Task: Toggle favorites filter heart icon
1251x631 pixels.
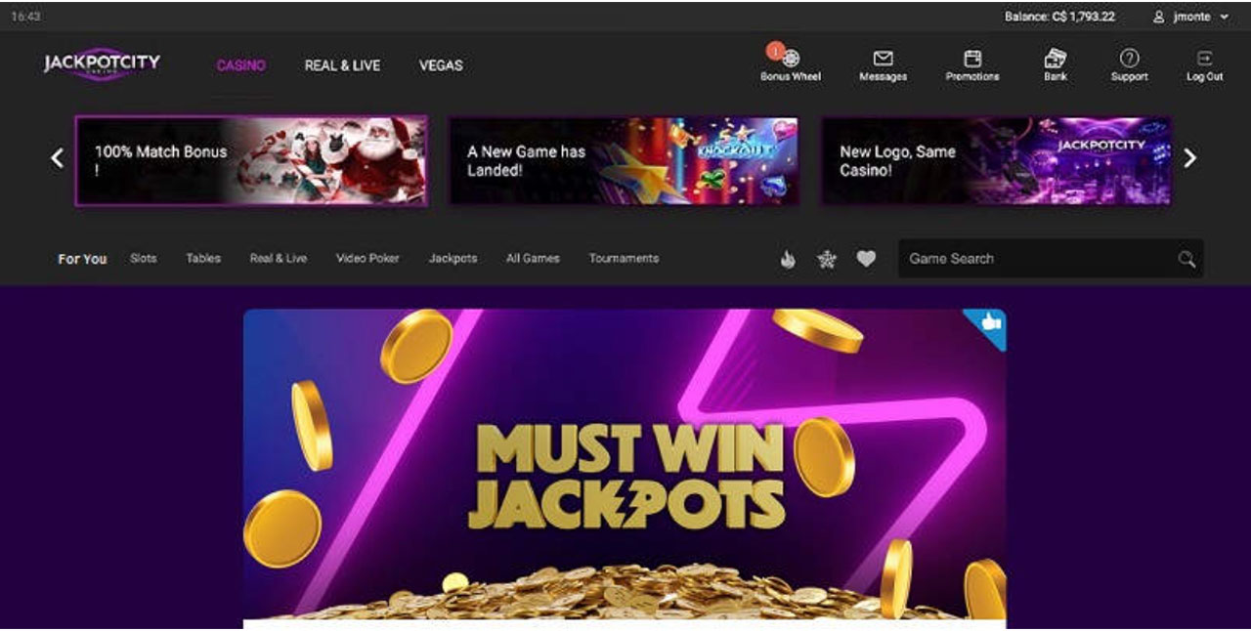Action: [866, 259]
